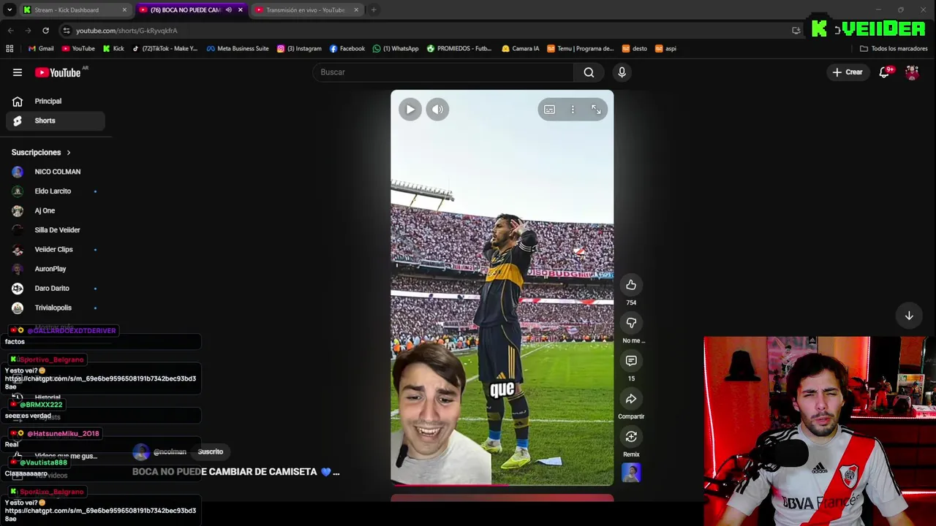Open aspi bookmark
This screenshot has height=526, width=936.
tap(665, 49)
